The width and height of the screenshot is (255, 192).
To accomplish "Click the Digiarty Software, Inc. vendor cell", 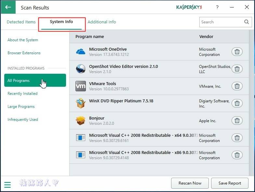I will pyautogui.click(x=214, y=103).
